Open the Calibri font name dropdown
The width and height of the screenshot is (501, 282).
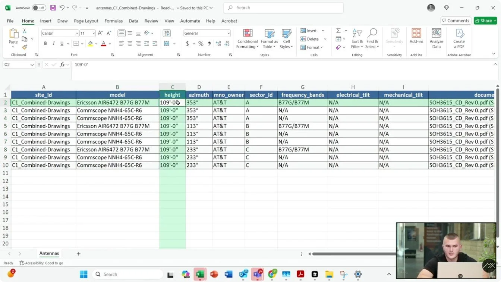tap(77, 33)
